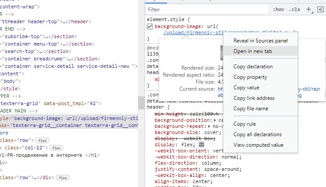The height and width of the screenshot is (187, 326).
Task: Toggle the computed styles sidebar icon
Action: (x=320, y=9)
